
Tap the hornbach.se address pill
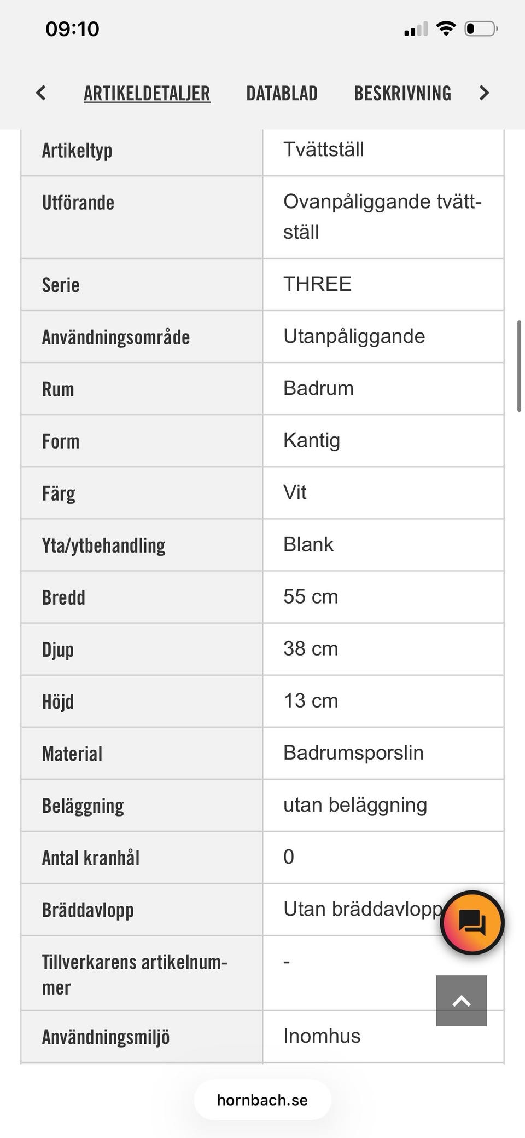pos(262,1100)
